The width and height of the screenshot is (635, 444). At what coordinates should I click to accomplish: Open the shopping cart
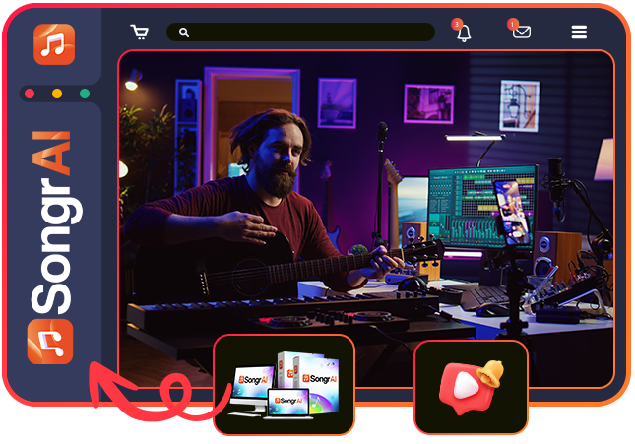click(x=140, y=32)
